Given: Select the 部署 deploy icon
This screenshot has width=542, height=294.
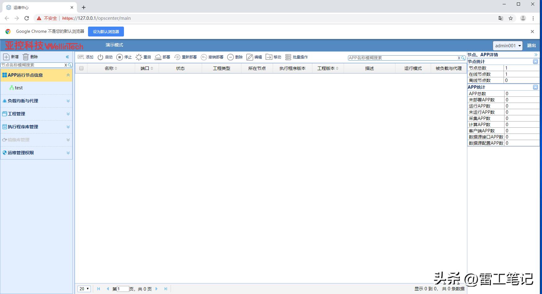Looking at the screenshot, I should click(x=163, y=57).
